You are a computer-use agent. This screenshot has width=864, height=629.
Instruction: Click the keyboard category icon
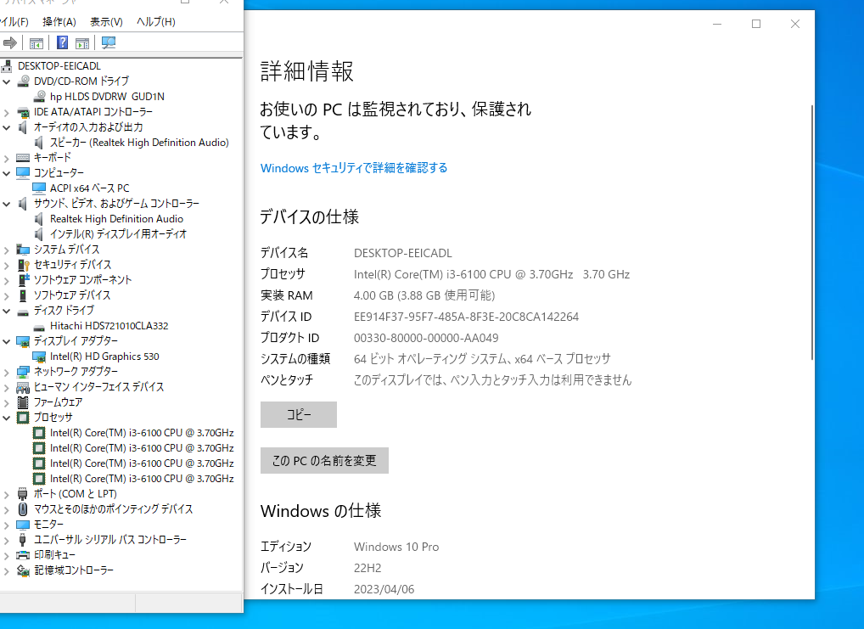(23, 158)
